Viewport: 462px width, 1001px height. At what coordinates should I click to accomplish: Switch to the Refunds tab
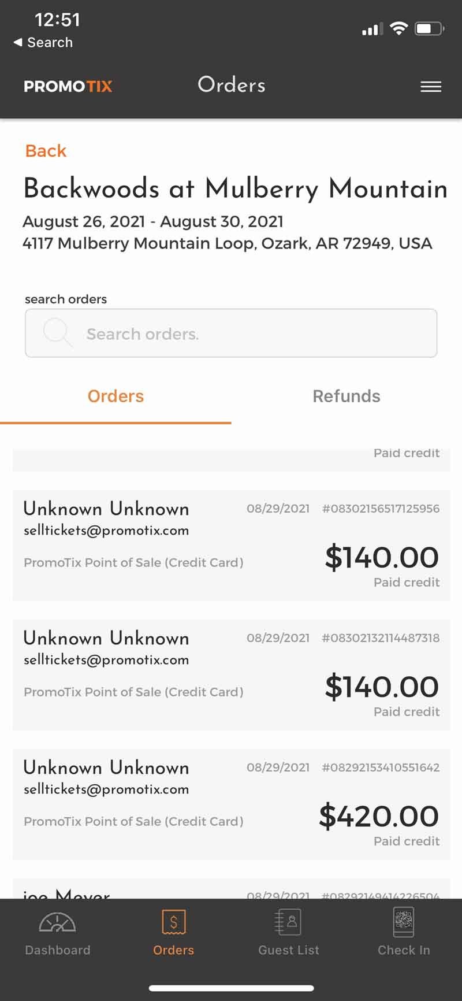(x=346, y=396)
